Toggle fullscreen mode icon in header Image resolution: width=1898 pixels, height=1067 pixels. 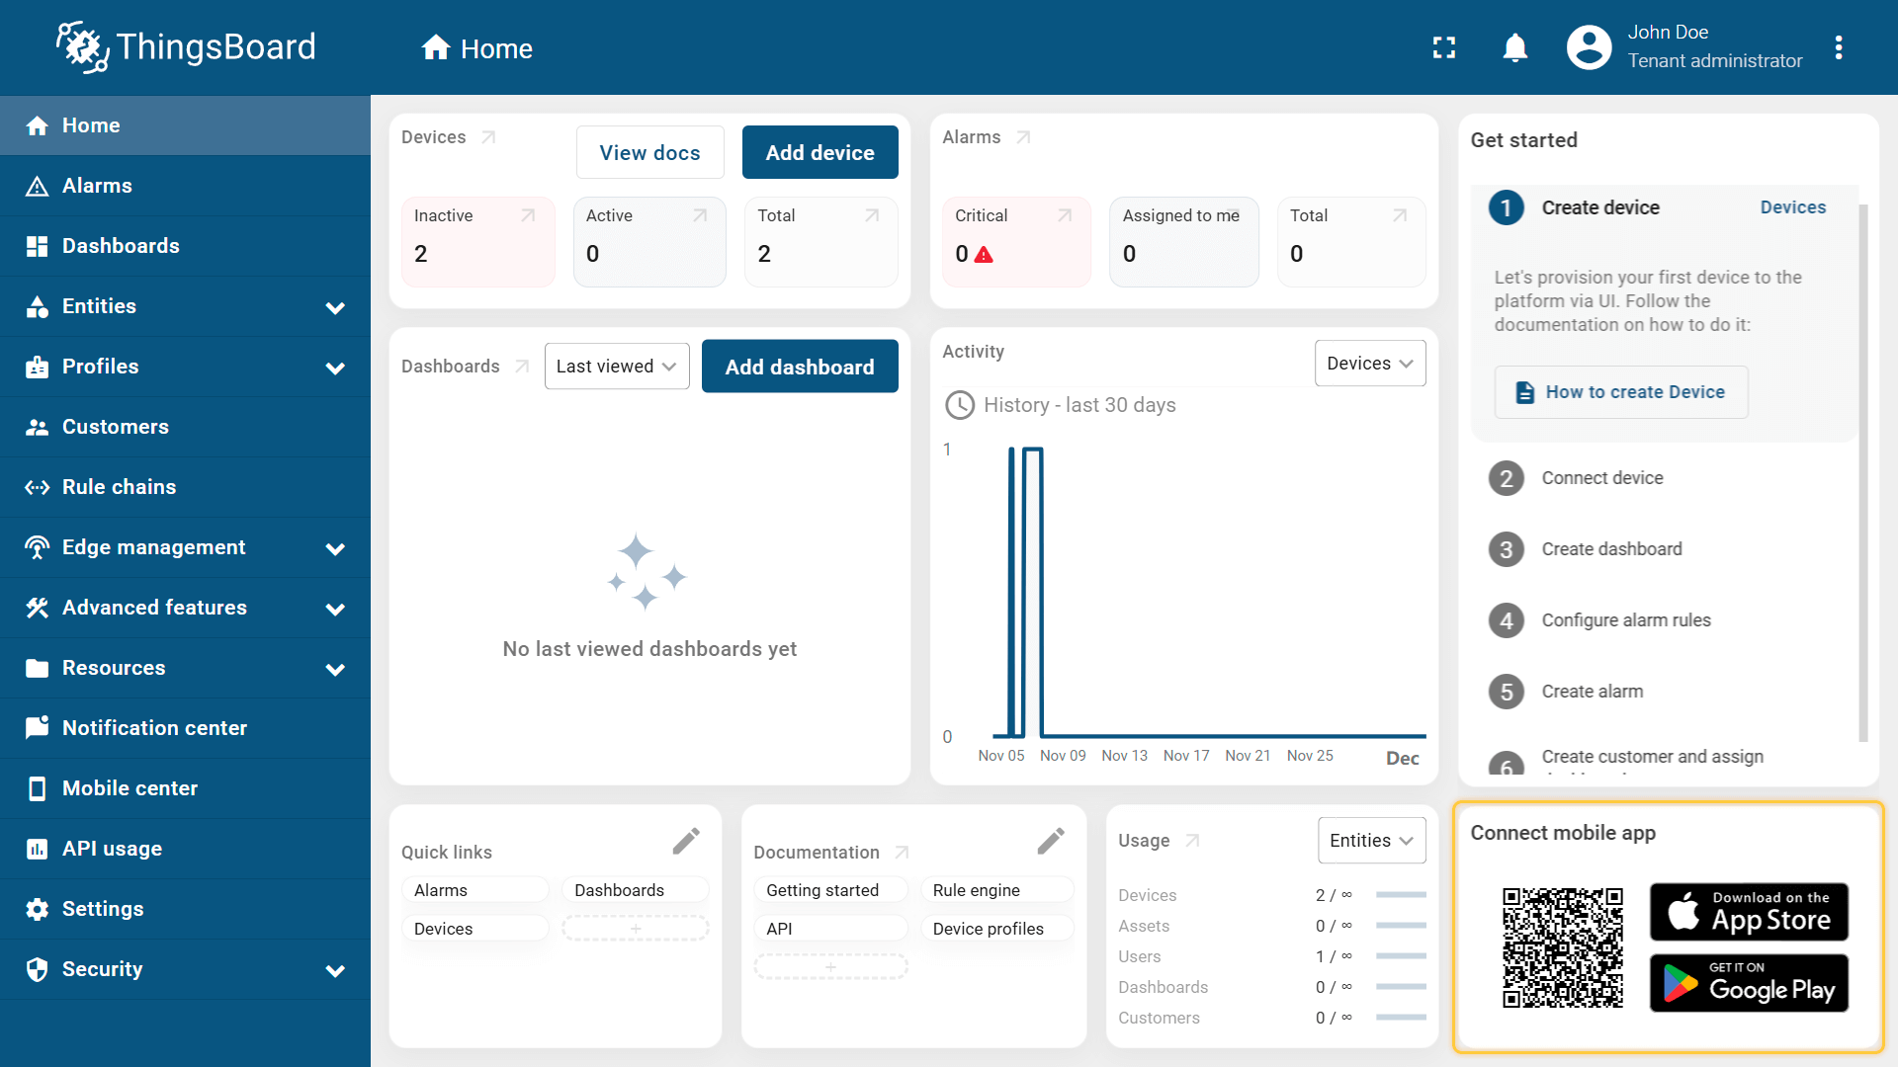coord(1444,47)
